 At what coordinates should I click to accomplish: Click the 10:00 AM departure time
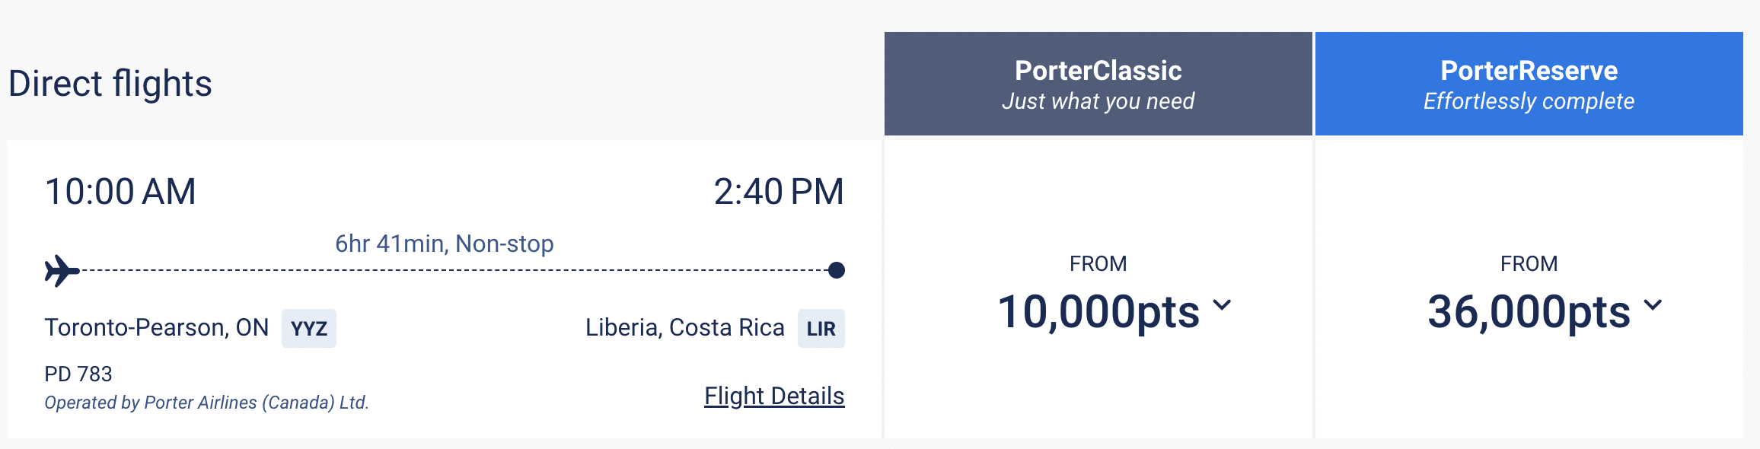pos(119,191)
